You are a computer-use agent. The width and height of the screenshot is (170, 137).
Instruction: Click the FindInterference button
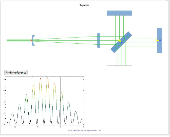pos(16,73)
